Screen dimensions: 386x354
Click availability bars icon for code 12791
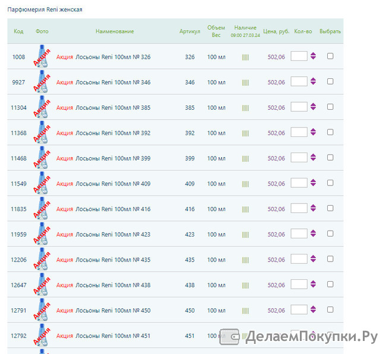click(x=245, y=311)
